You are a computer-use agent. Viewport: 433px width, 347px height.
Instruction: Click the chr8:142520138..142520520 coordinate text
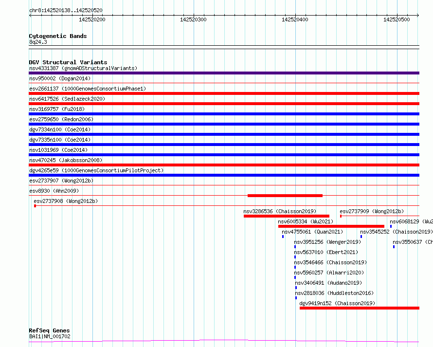pyautogui.click(x=66, y=11)
